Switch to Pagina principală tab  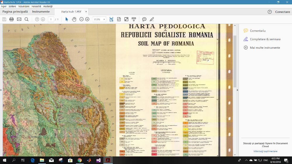click(x=15, y=12)
